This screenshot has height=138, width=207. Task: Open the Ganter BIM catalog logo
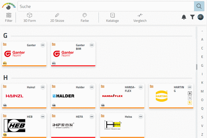(63, 54)
